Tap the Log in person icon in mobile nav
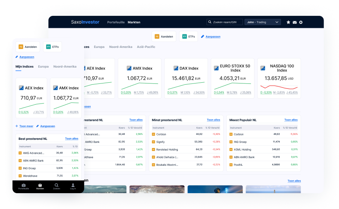 click(x=73, y=185)
